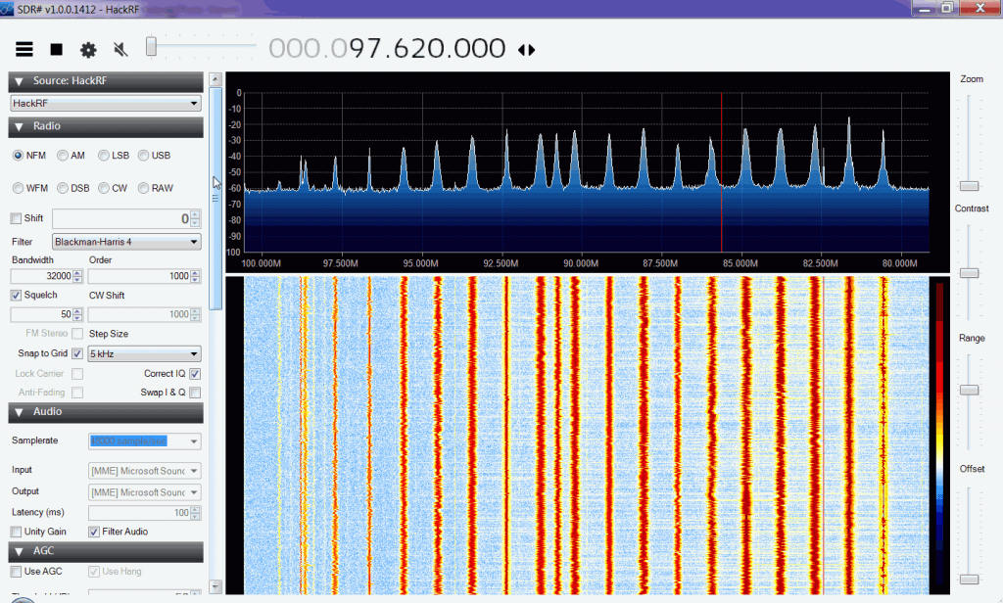The width and height of the screenshot is (1003, 603).
Task: Open the Snap to Grid step dropdown
Action: (x=143, y=353)
